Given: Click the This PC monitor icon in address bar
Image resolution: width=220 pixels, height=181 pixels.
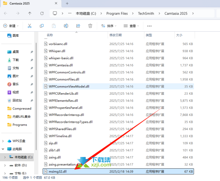Looking at the screenshot, I should coord(55,13).
